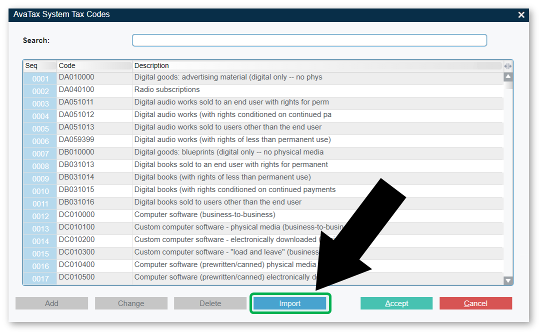Click code DA010000
Image resolution: width=542 pixels, height=335 pixels.
76,77
